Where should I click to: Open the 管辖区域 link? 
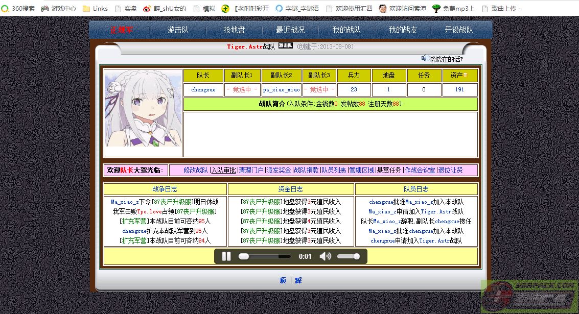coord(361,170)
